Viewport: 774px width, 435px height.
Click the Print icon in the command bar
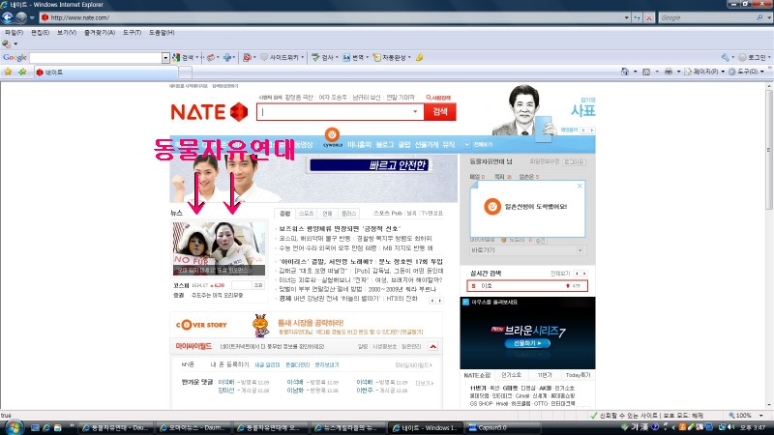tap(669, 72)
